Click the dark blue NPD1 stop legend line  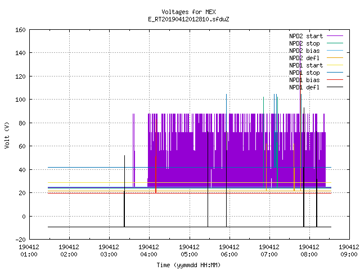pyautogui.click(x=335, y=73)
